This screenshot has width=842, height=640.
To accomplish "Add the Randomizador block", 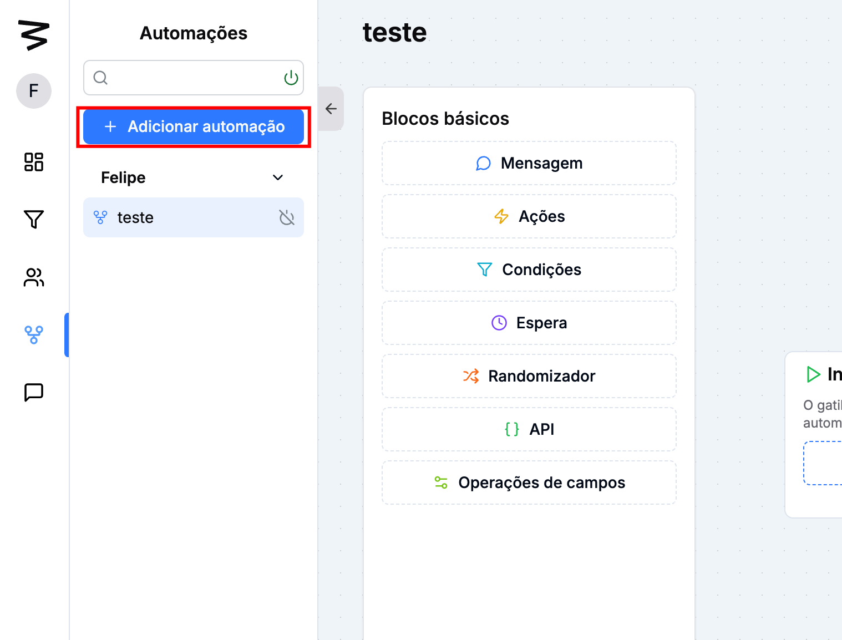I will point(529,376).
